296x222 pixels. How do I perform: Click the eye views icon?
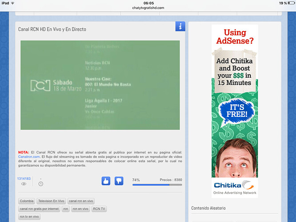click(x=24, y=184)
